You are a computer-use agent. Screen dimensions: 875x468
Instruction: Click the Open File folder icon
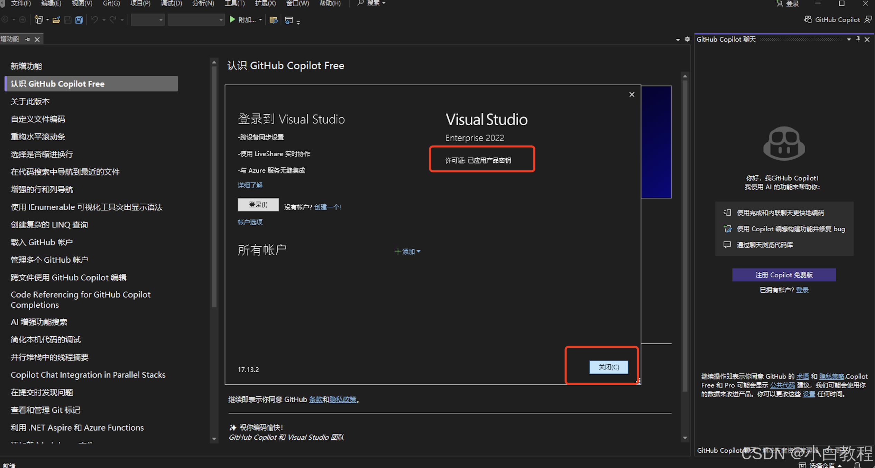(x=56, y=20)
